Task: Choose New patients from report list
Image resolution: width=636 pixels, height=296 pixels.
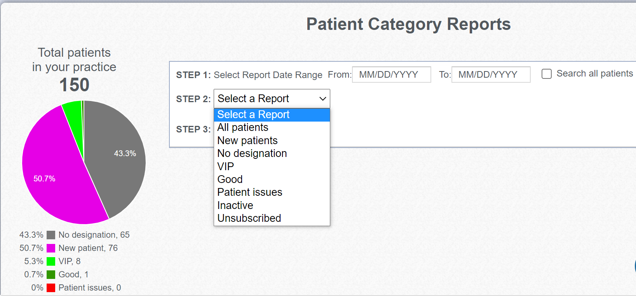Action: pos(272,141)
